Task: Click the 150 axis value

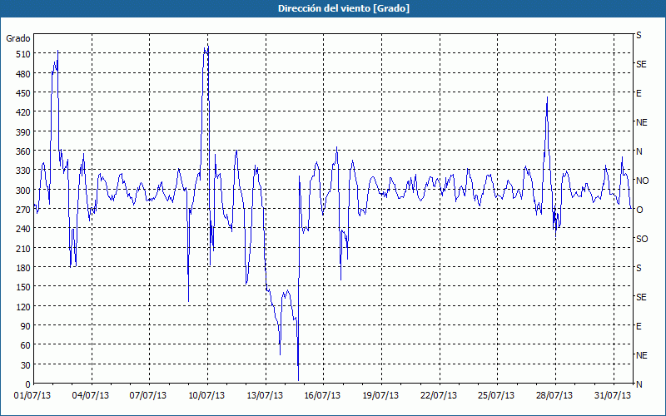Action: (23, 287)
